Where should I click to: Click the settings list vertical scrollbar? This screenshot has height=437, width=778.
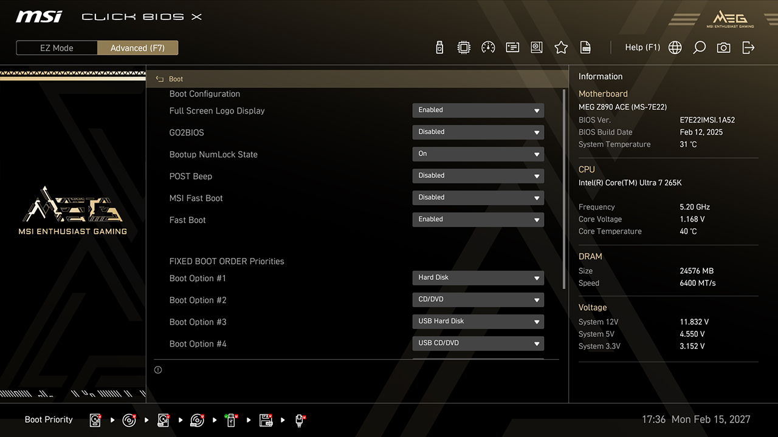point(564,188)
